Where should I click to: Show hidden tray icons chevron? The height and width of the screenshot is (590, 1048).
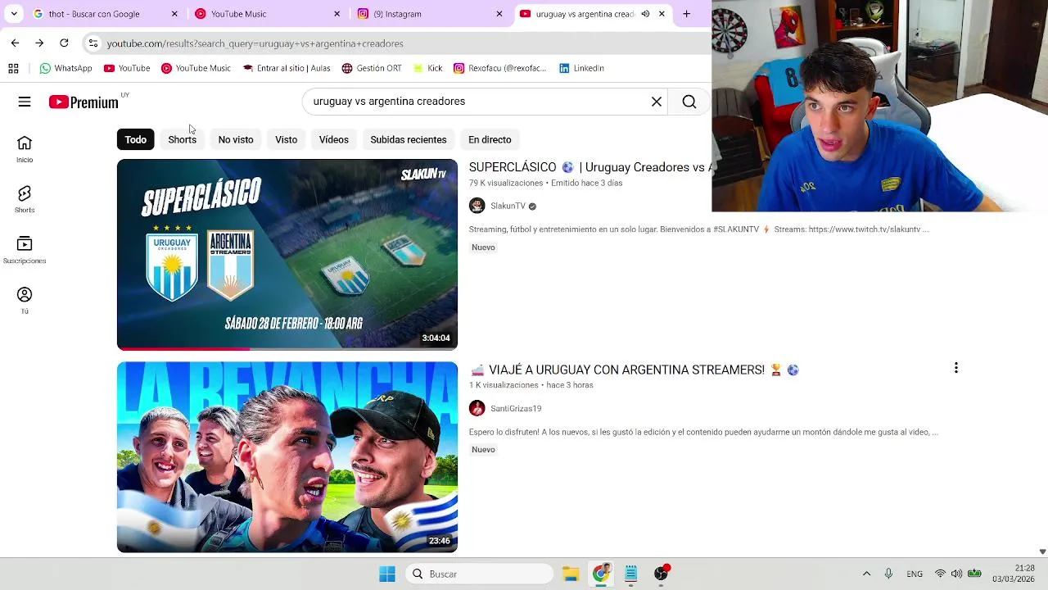(x=866, y=574)
